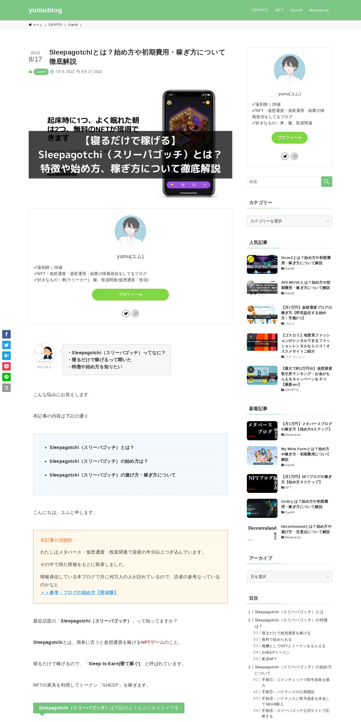Save article with Pocket share icon
Image resolution: width=361 pixels, height=722 pixels.
point(6,366)
